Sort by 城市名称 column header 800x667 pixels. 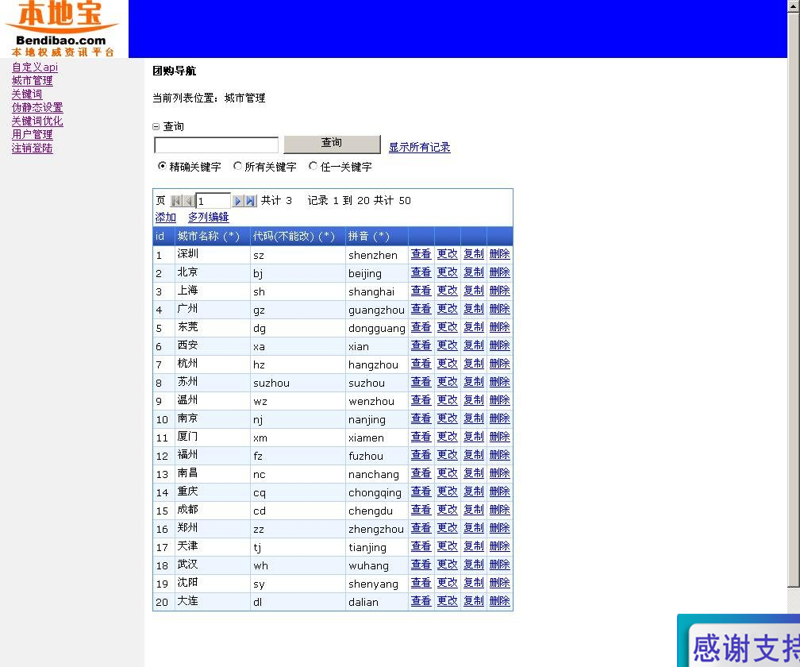[208, 237]
